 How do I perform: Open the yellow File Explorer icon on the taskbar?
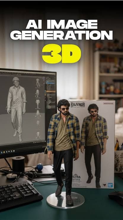[x=4, y=152]
